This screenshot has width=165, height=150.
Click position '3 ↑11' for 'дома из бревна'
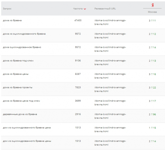click(x=152, y=21)
